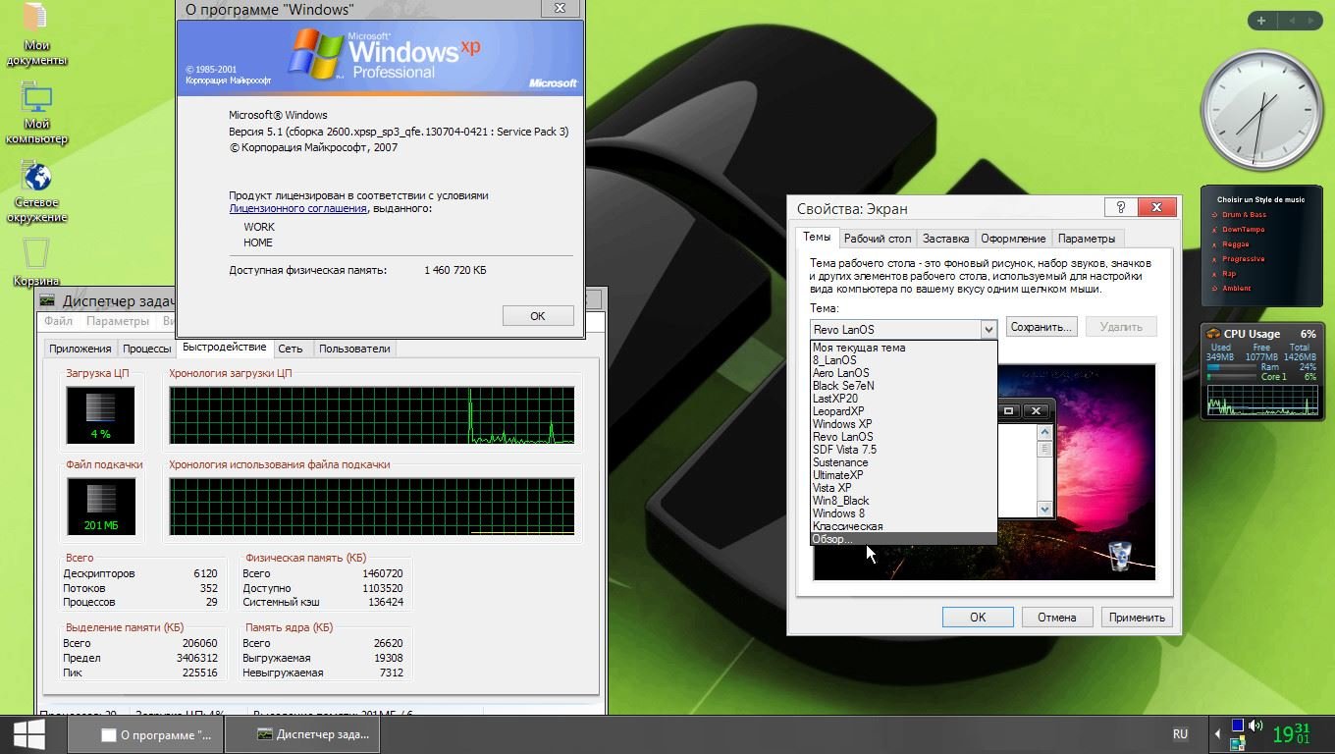Select SDF Vista 7.5 theme from list
The image size is (1335, 754).
pos(903,450)
